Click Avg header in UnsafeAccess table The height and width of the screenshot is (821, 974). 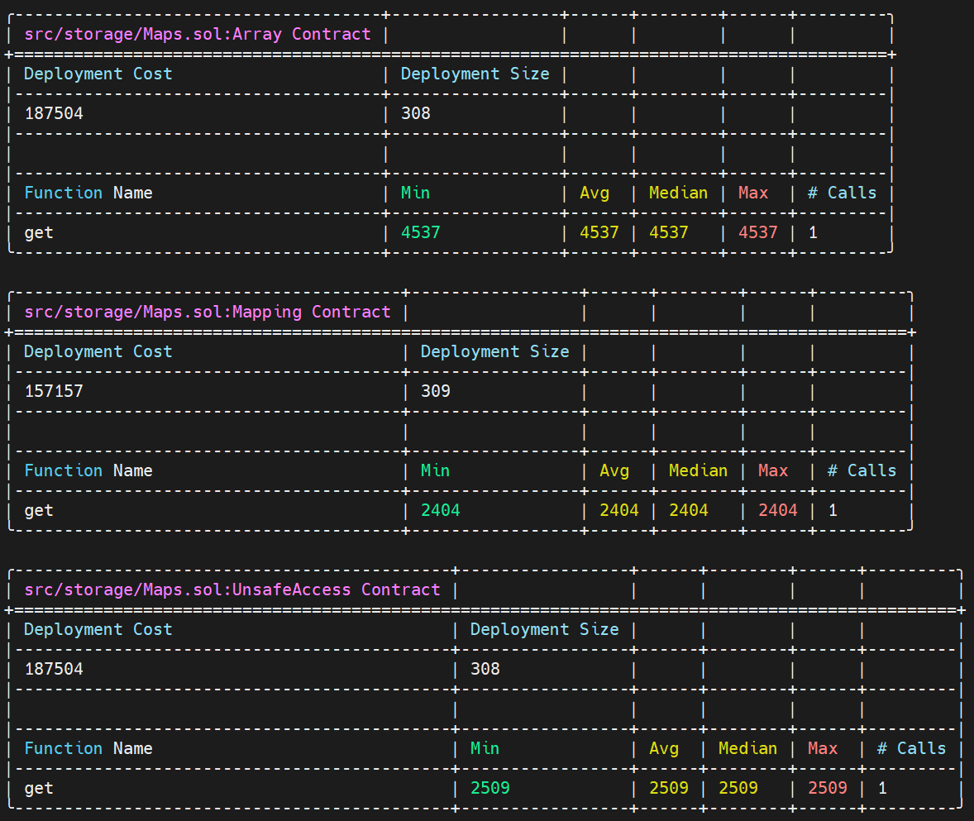tap(664, 748)
